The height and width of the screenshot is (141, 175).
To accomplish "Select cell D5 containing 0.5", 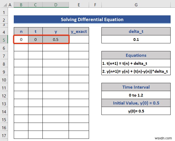I will (x=56, y=39).
